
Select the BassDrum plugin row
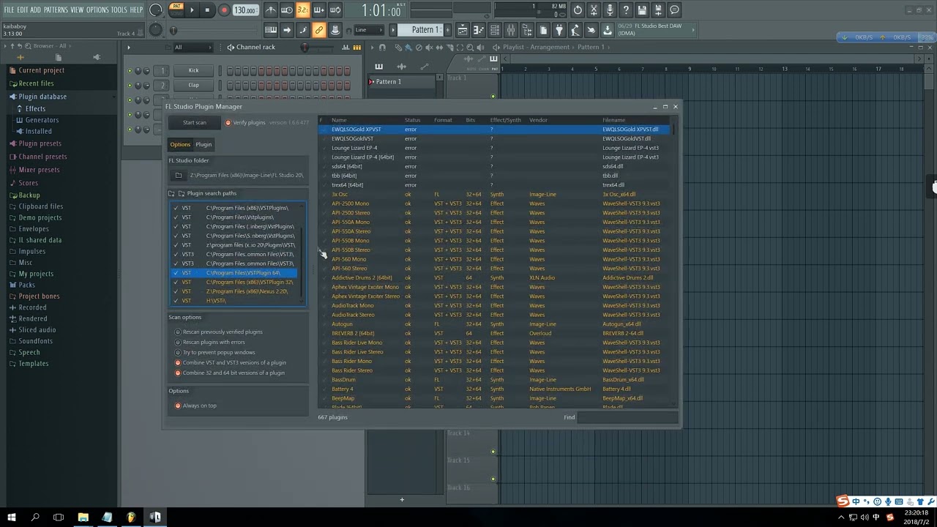495,380
